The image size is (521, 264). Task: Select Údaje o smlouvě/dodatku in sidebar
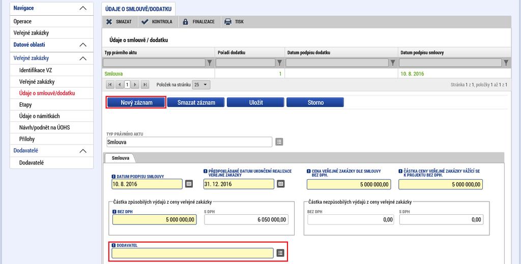pos(51,93)
